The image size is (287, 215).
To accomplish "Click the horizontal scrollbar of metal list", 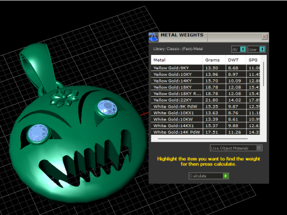I will 203,139.
